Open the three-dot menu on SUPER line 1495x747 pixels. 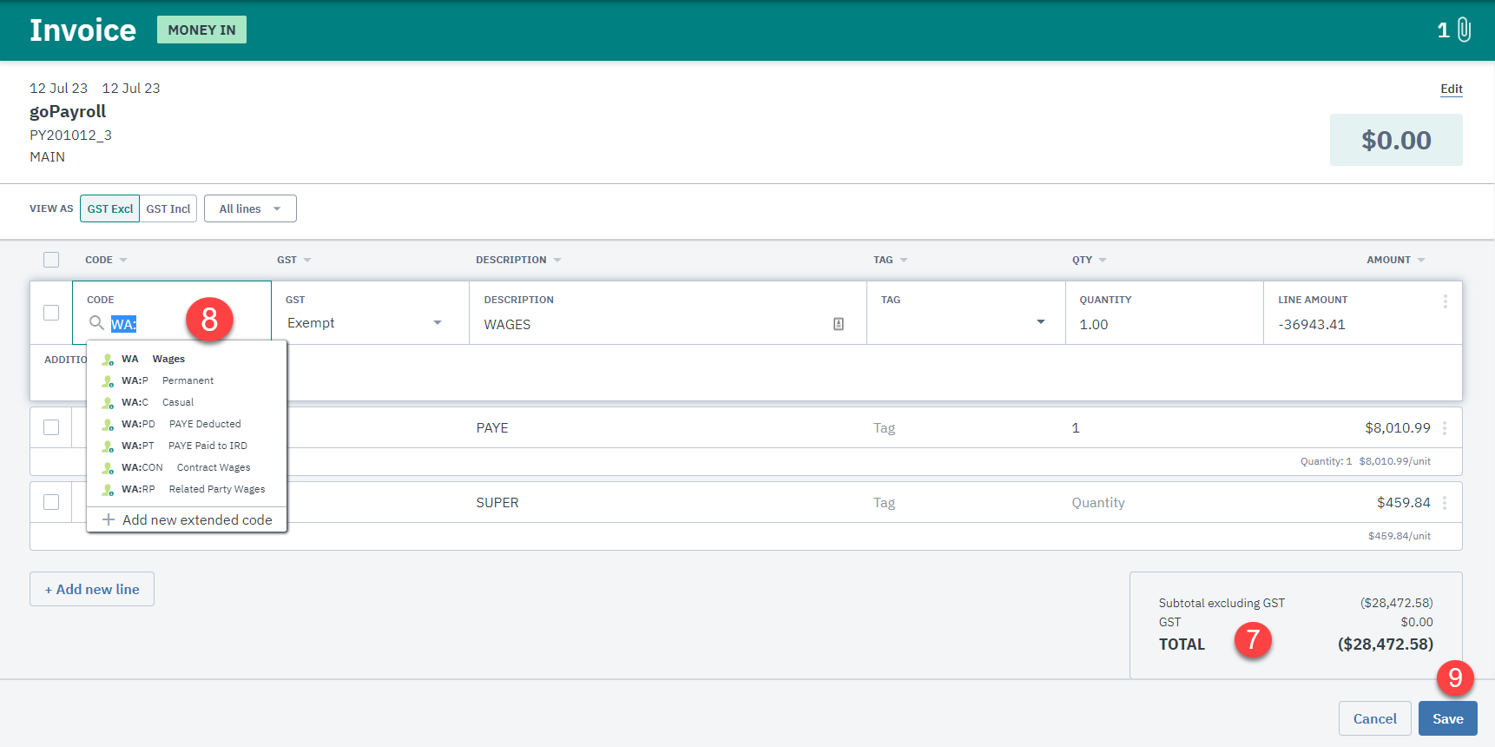pyautogui.click(x=1445, y=503)
